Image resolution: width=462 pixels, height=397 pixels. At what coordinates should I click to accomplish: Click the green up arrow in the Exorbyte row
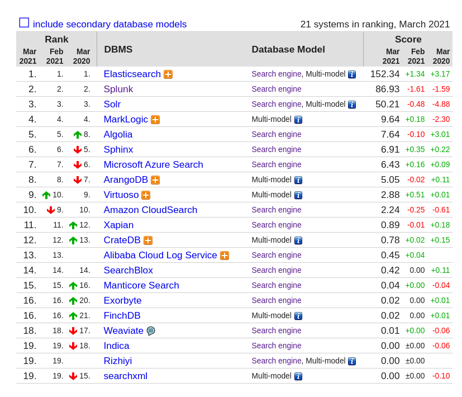click(73, 301)
